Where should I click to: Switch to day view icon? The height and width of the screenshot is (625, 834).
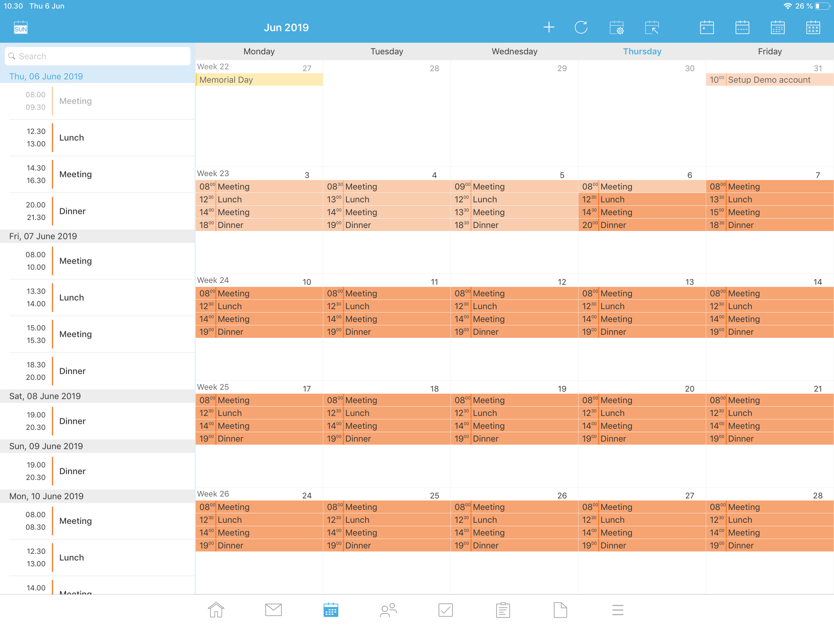tap(707, 27)
